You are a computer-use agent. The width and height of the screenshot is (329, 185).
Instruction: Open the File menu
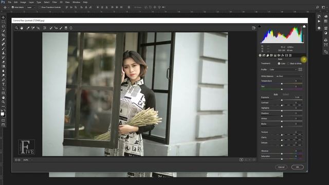[9, 2]
